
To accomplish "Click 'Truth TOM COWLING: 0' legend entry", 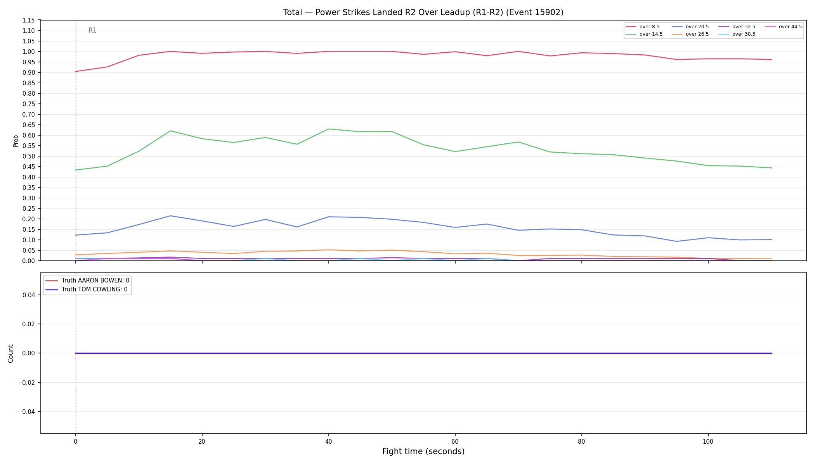I will pyautogui.click(x=87, y=289).
